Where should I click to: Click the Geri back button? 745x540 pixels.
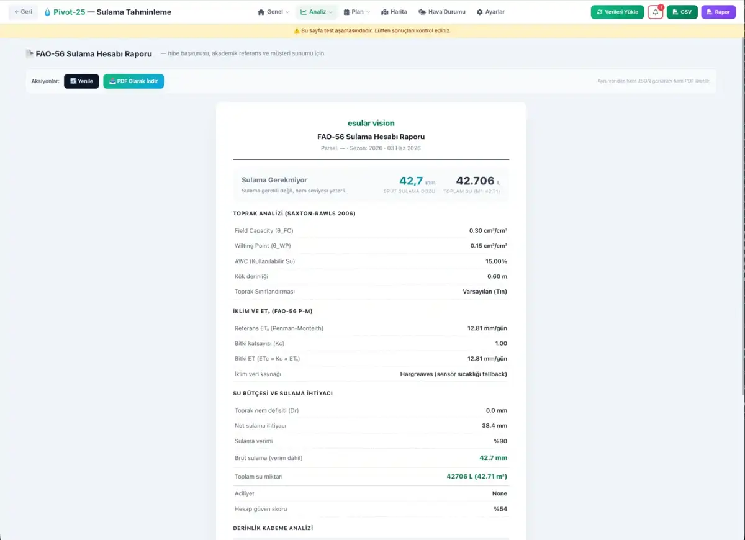click(23, 12)
